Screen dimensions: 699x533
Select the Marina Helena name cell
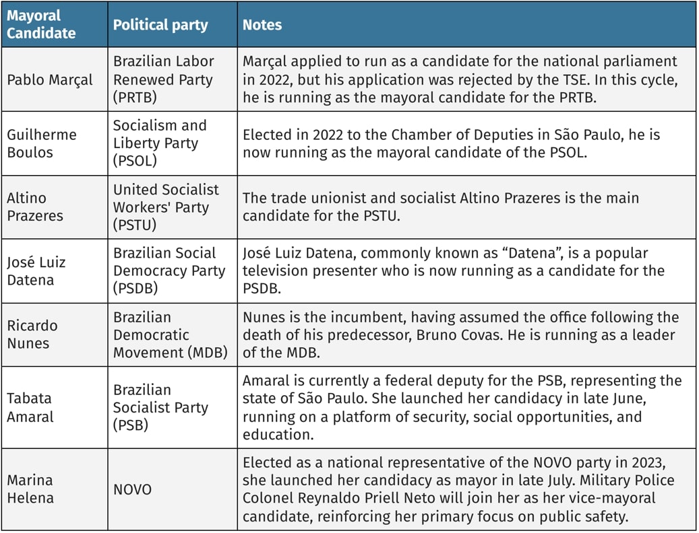(x=55, y=489)
